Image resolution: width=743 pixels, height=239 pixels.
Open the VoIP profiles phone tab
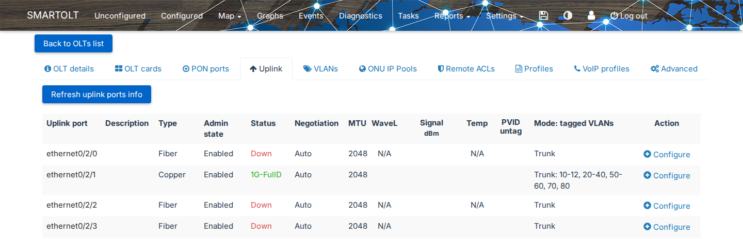pyautogui.click(x=602, y=69)
